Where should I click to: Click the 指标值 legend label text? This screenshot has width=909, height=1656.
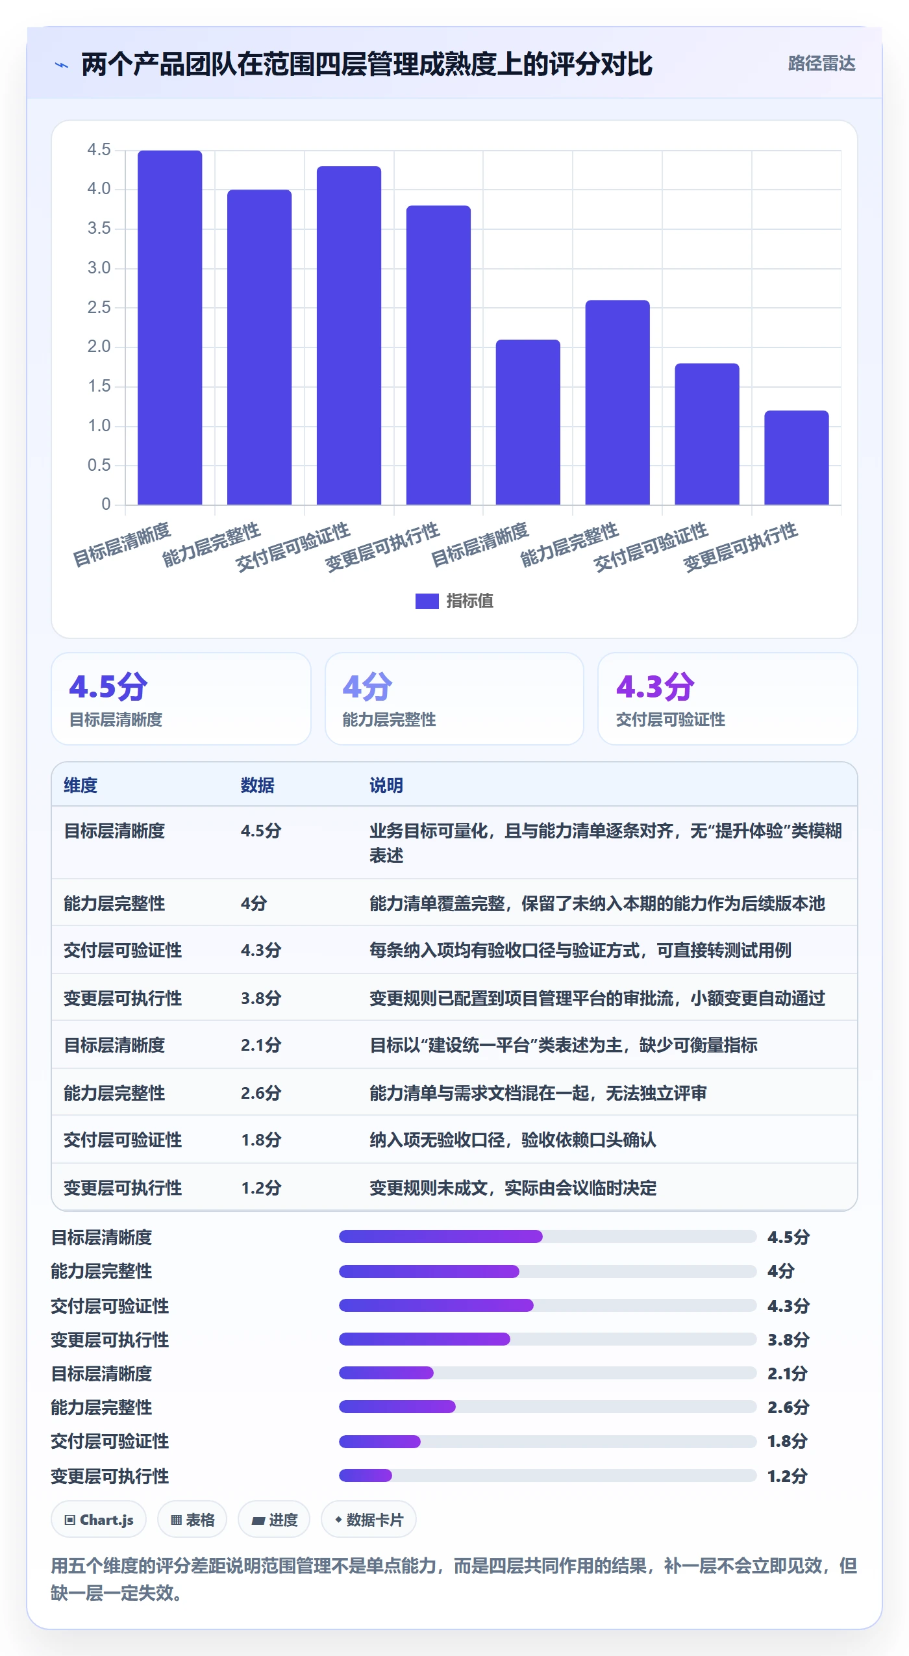pyautogui.click(x=470, y=601)
